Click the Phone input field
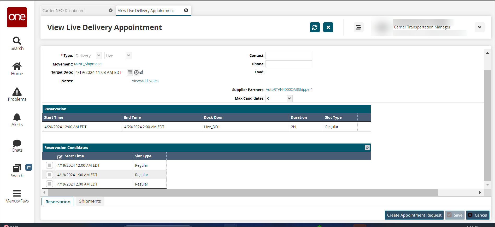This screenshot has width=495, height=227. (289, 64)
